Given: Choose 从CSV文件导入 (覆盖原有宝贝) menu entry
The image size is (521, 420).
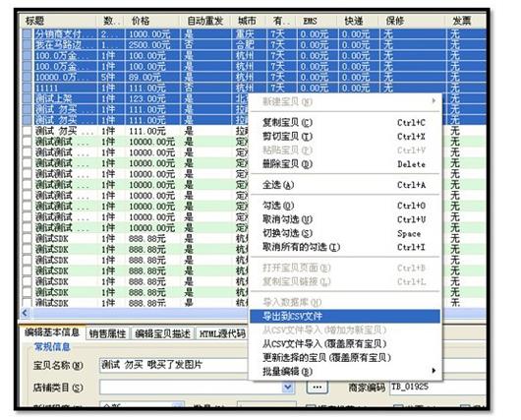Looking at the screenshot, I should [345, 343].
